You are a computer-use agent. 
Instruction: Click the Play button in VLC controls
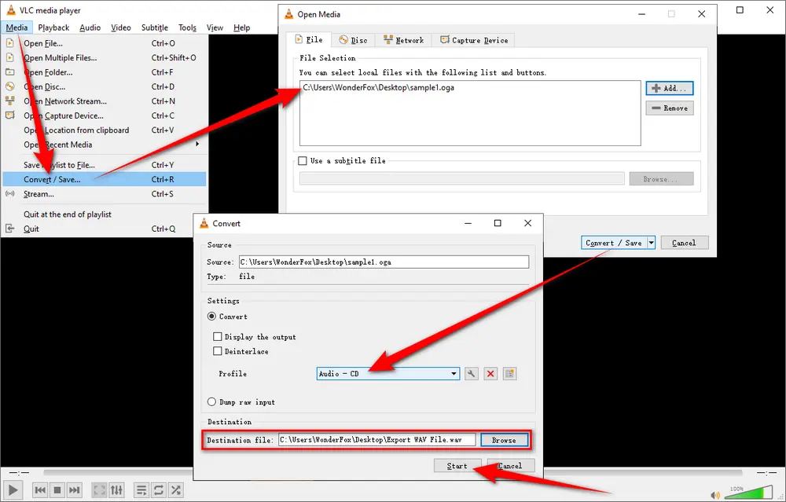(13, 489)
